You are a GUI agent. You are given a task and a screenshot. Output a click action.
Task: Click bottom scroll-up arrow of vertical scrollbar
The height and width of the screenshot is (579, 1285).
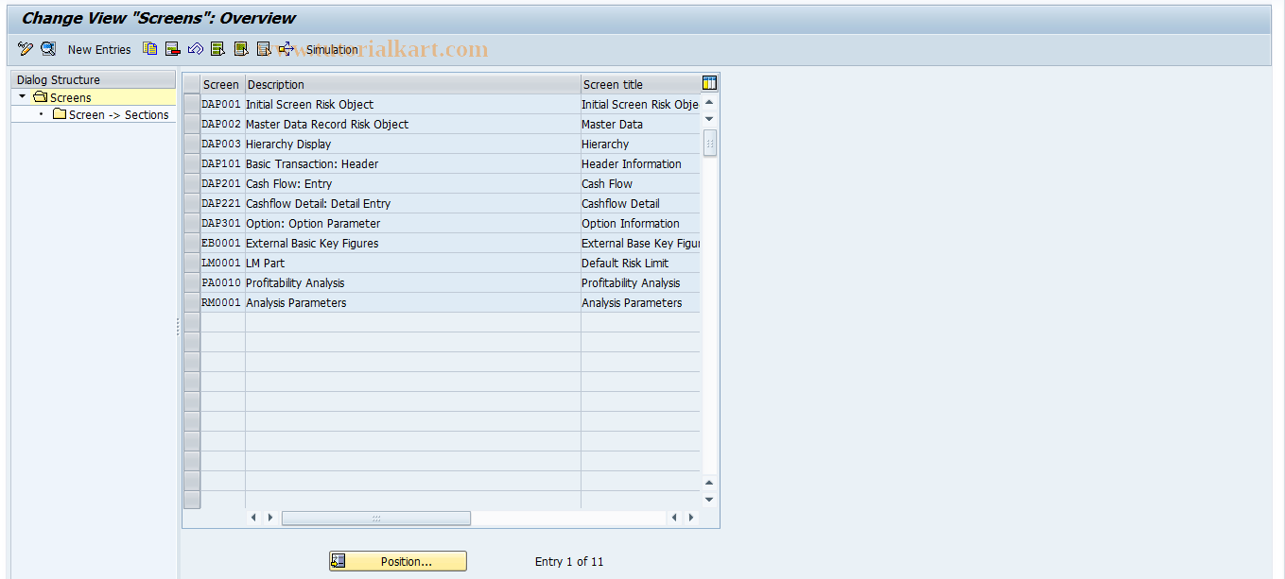tap(709, 483)
